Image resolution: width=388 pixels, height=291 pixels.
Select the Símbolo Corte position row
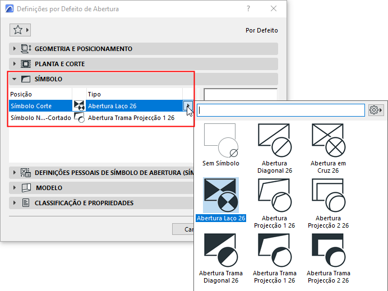(x=40, y=105)
